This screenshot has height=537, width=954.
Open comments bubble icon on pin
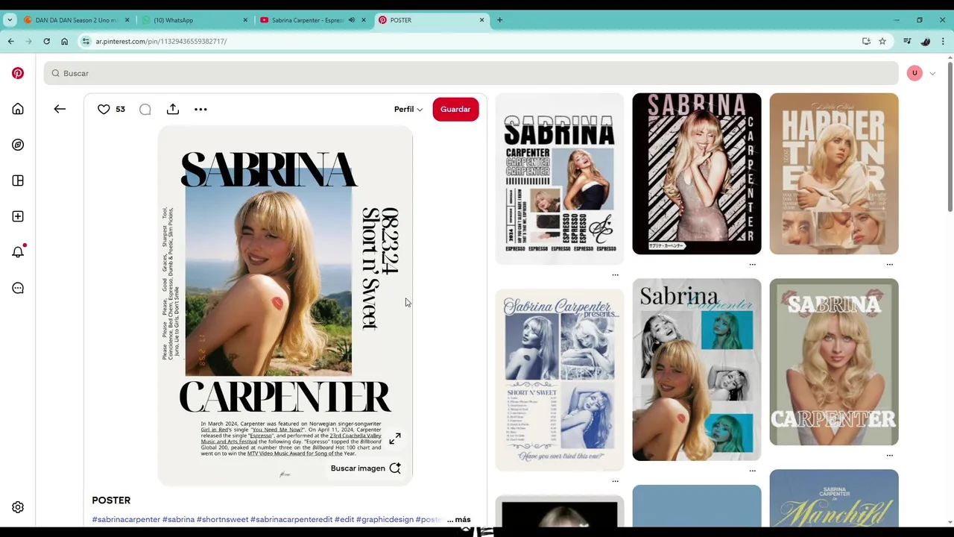click(x=145, y=110)
